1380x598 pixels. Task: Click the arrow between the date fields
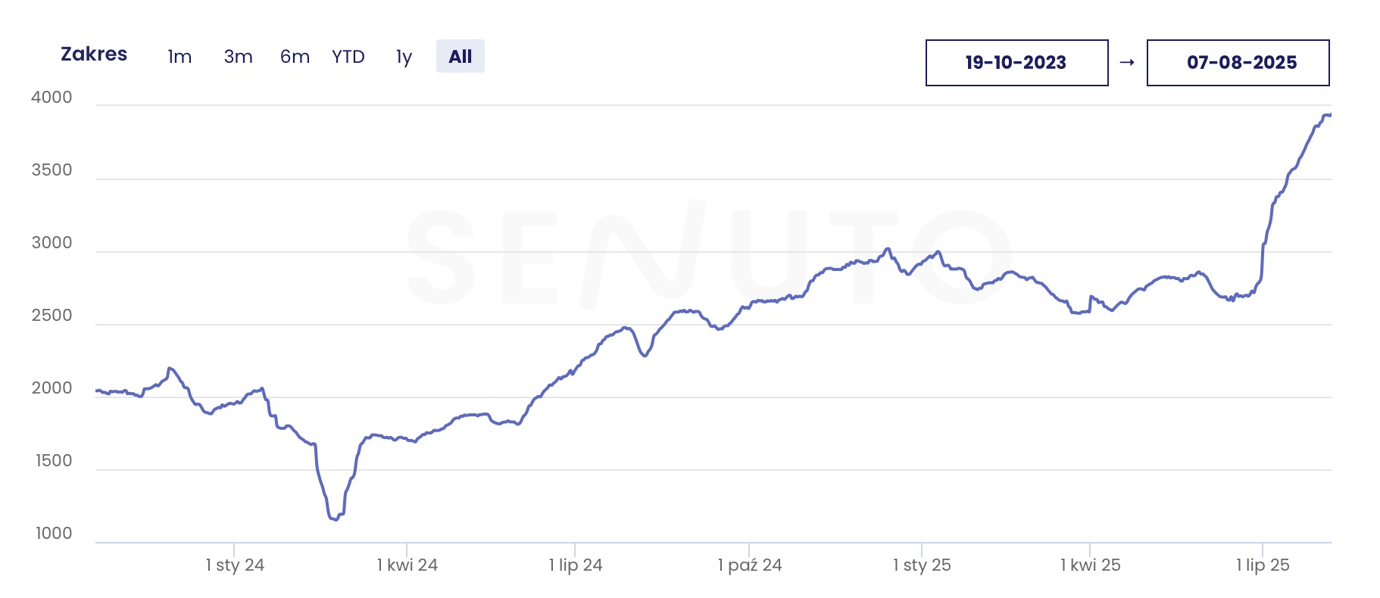click(x=1127, y=63)
